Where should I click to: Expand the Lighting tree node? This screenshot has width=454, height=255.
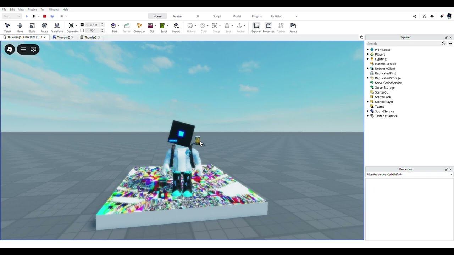point(368,59)
